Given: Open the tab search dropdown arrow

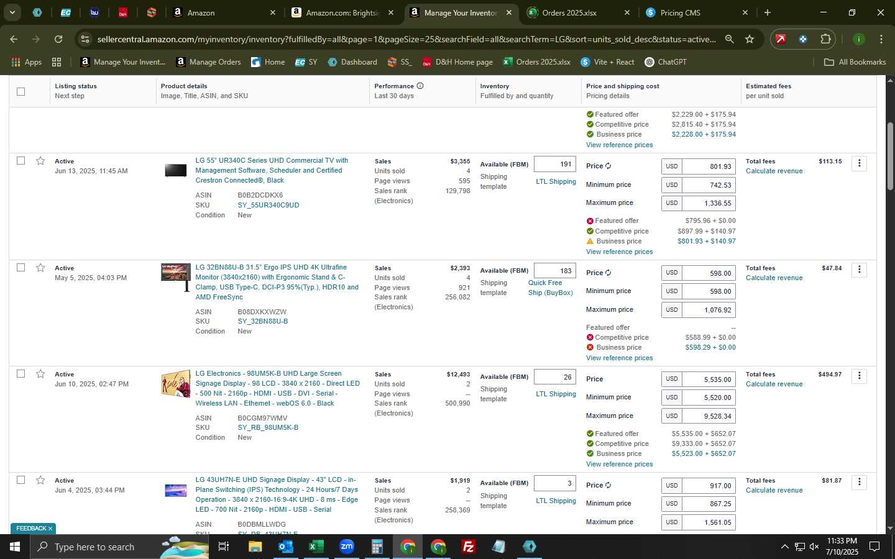Looking at the screenshot, I should (x=12, y=12).
